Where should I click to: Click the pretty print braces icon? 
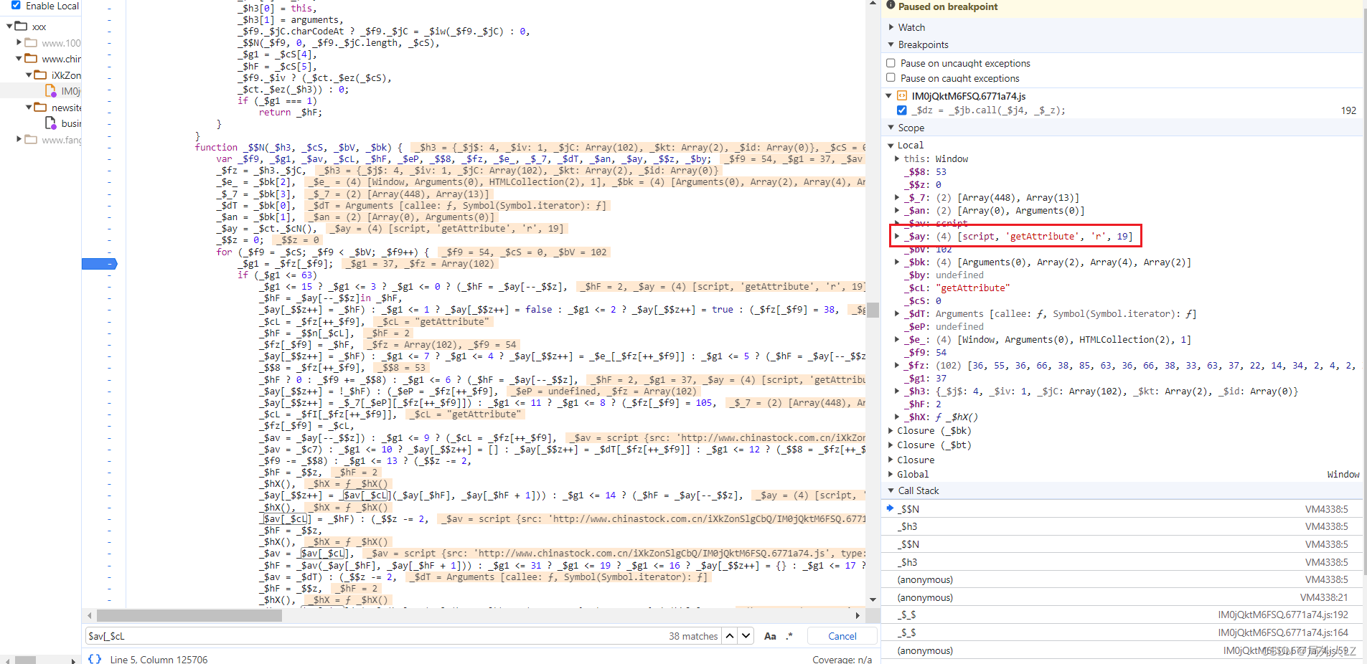click(x=95, y=658)
